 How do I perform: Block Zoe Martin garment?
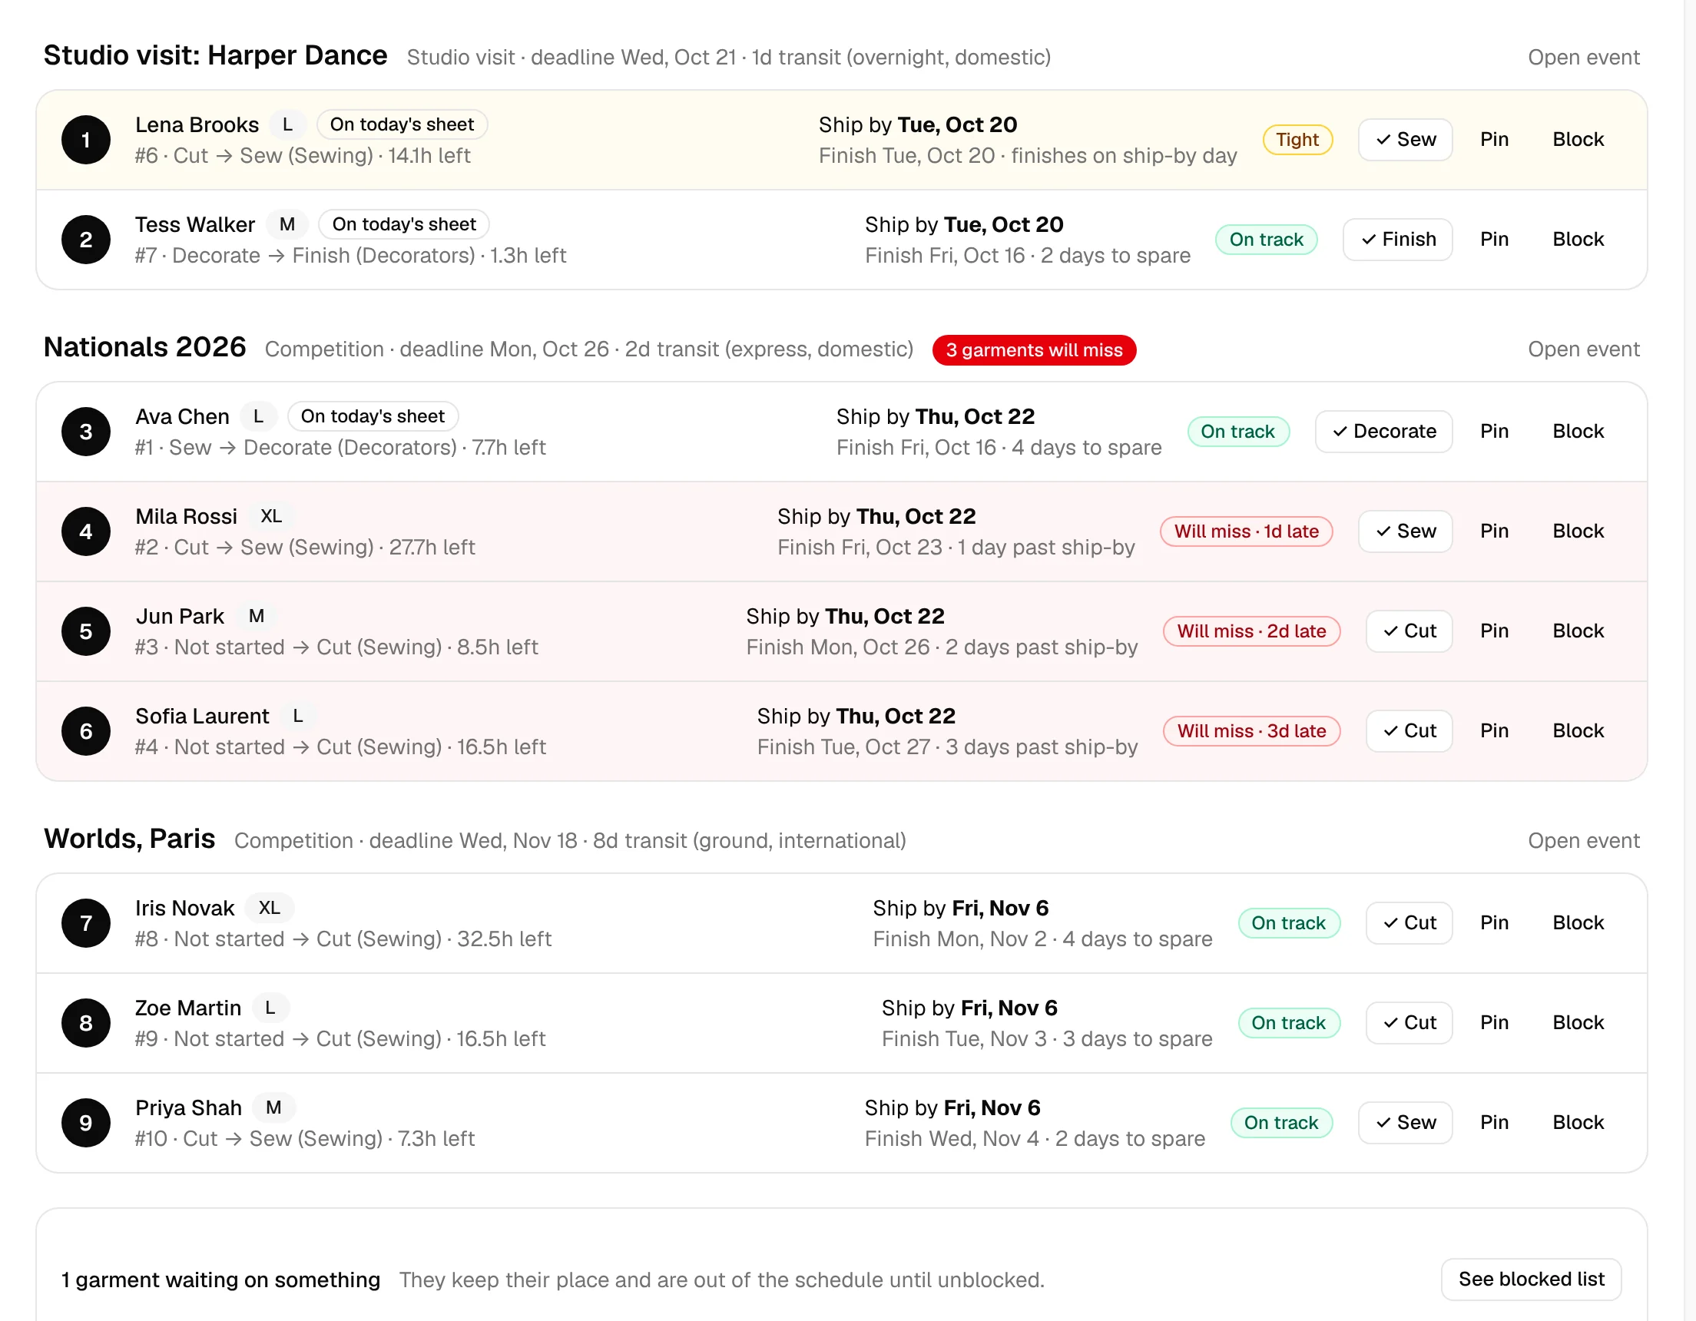(x=1578, y=1023)
